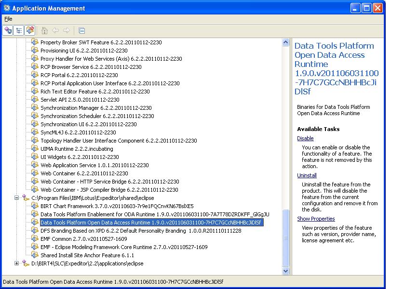Click the Proxy Handler for Web Services icon
The width and height of the screenshot is (405, 289).
click(x=35, y=59)
